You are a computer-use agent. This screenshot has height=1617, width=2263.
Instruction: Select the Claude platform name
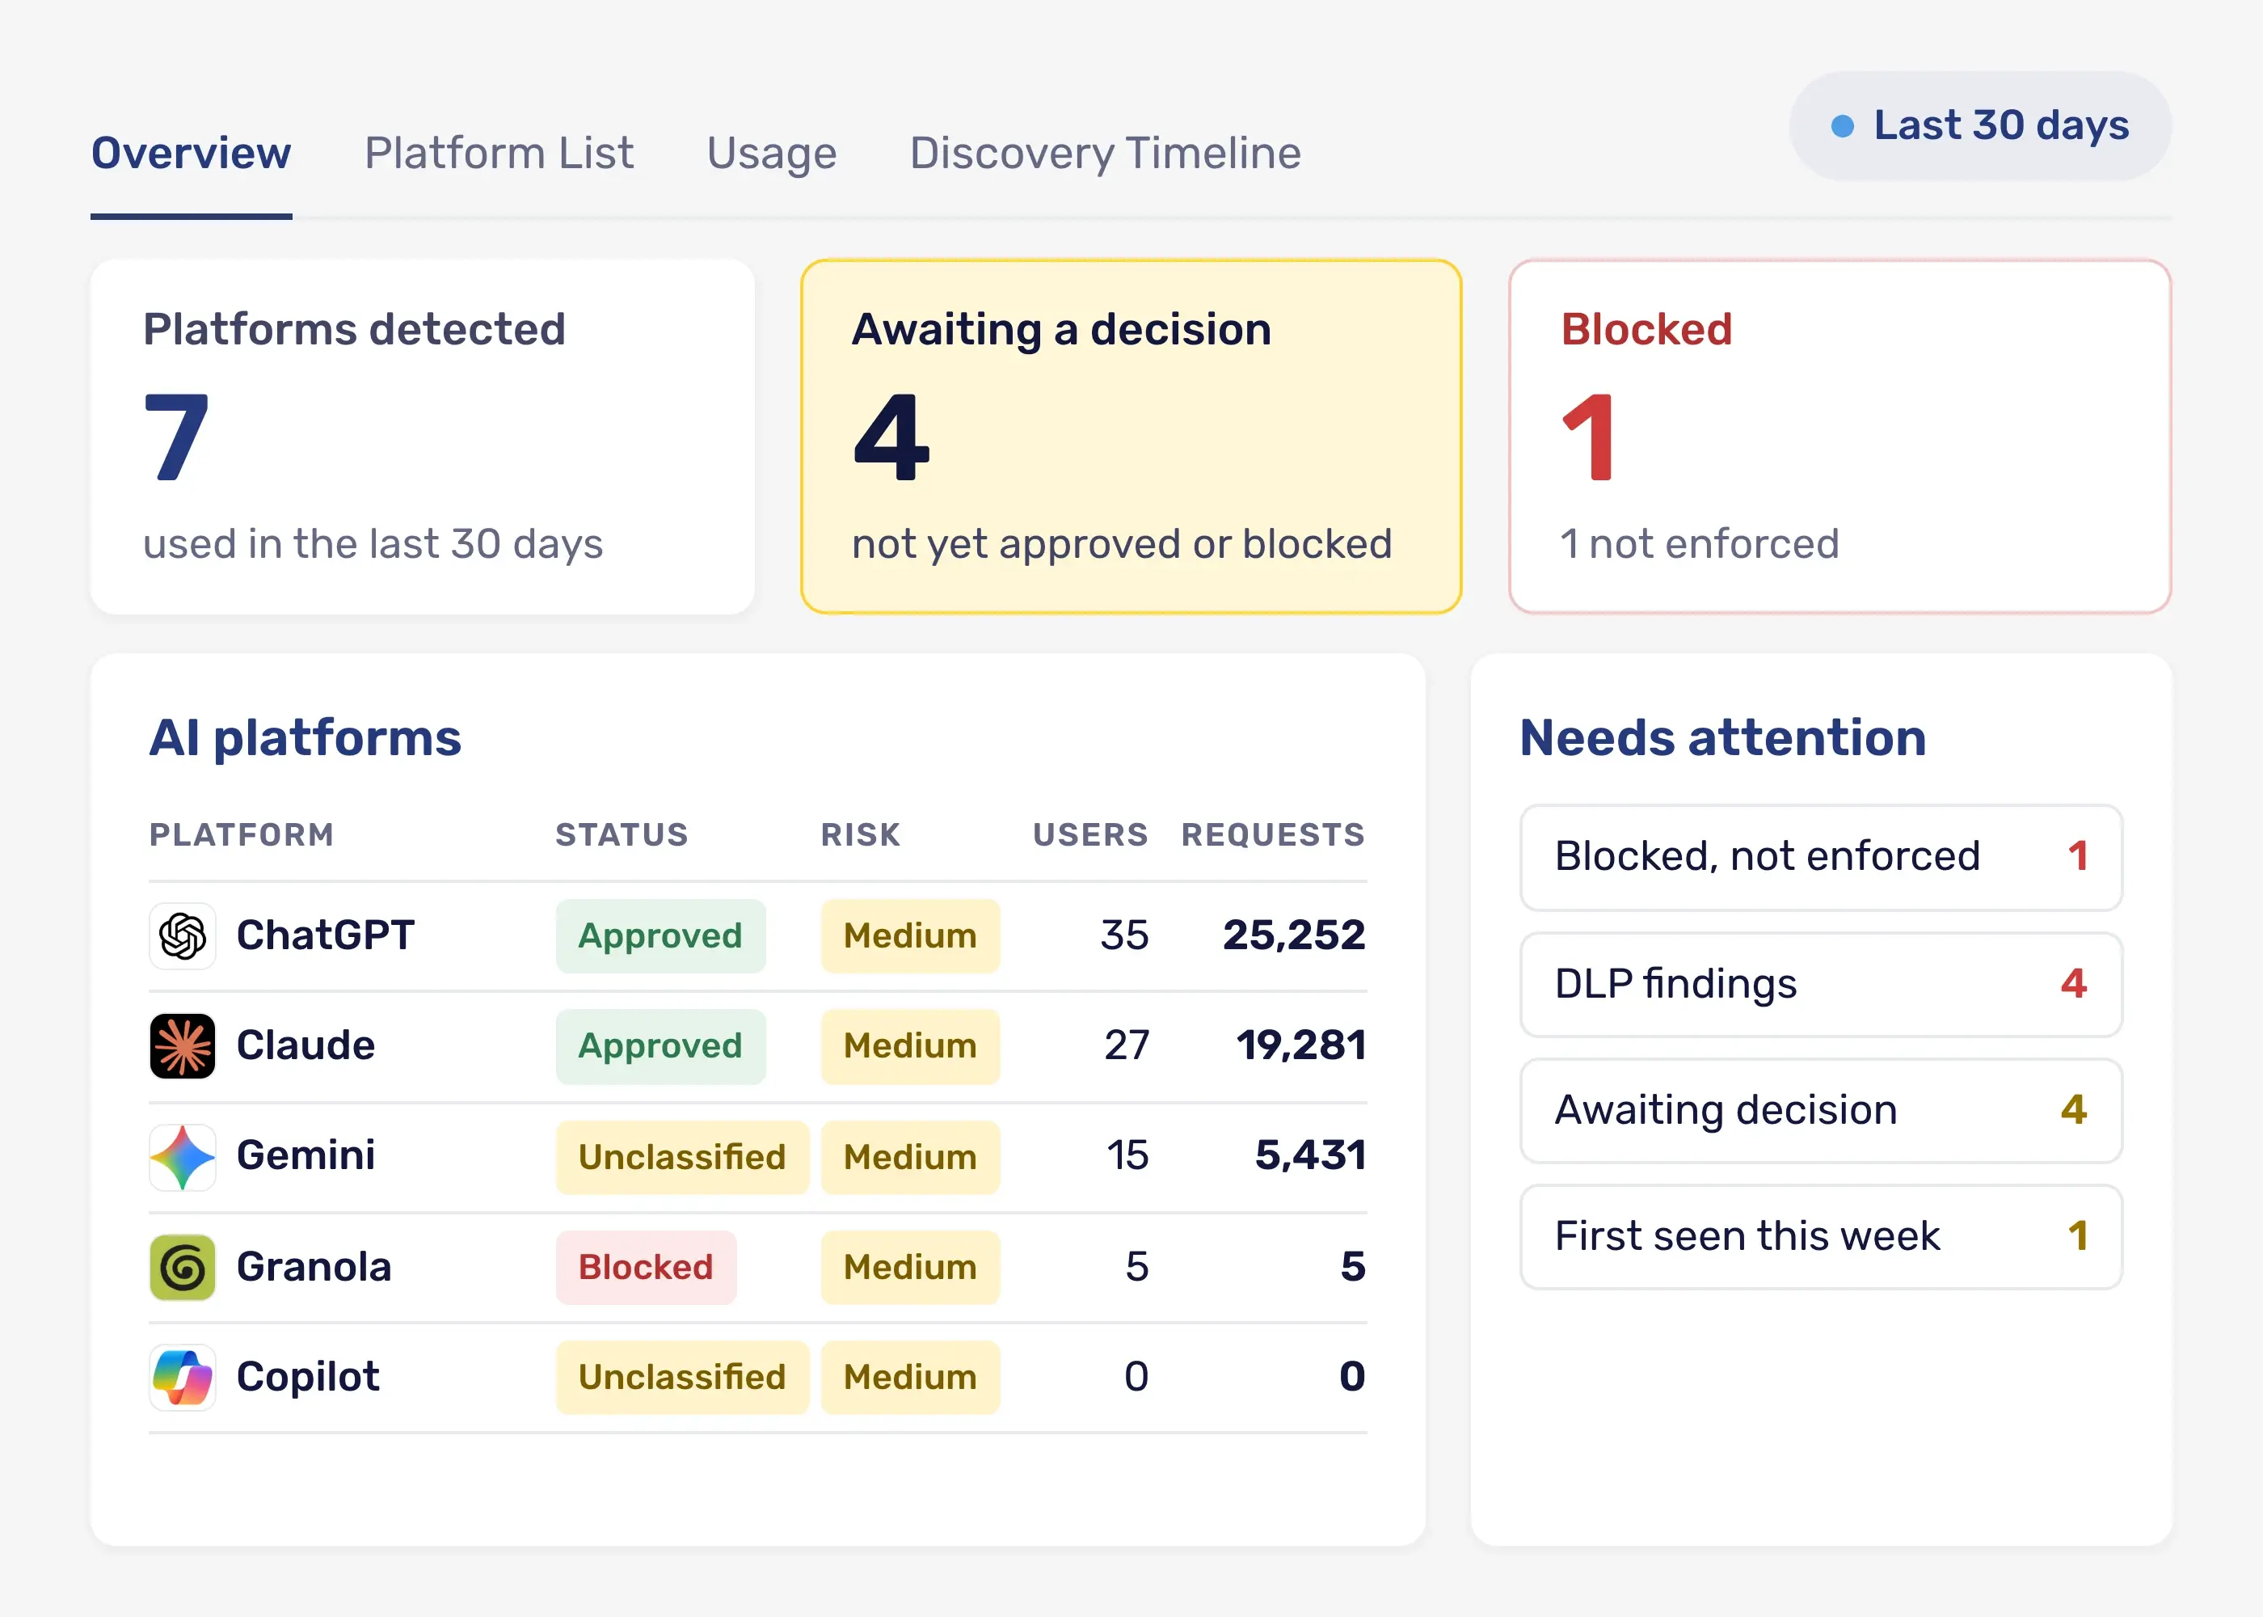[x=306, y=1045]
